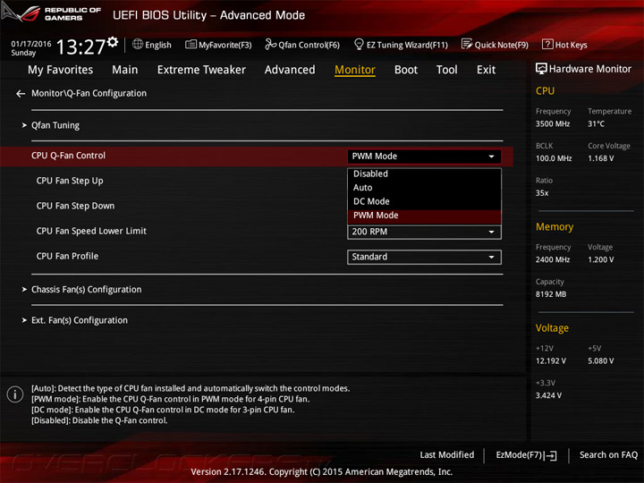Screen dimensions: 644x483
Task: Open the My Favorites tab
Action: [x=61, y=70]
